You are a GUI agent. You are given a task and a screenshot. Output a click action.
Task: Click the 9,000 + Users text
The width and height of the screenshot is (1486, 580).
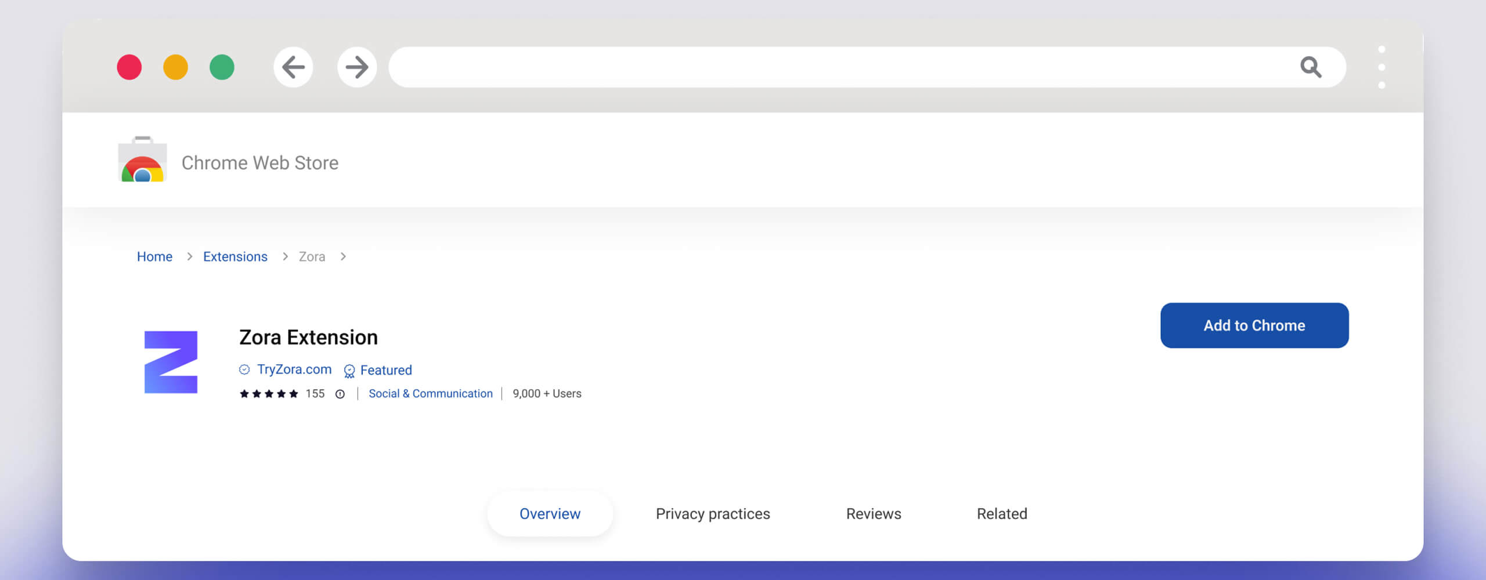pos(547,394)
